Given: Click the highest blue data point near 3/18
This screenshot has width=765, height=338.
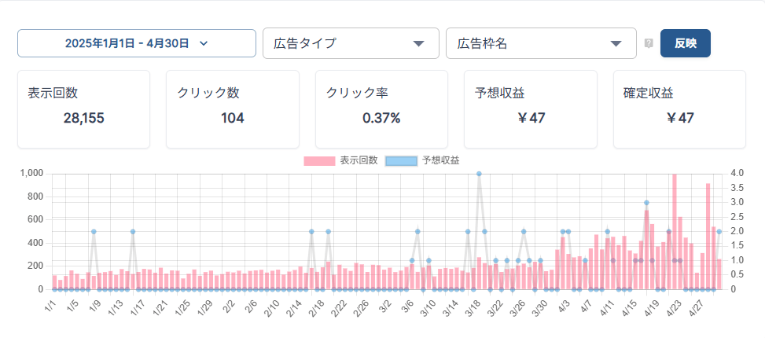Looking at the screenshot, I should [479, 174].
